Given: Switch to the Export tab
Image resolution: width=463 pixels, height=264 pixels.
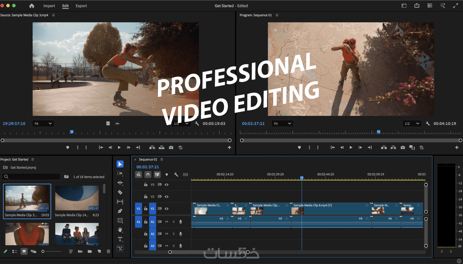Looking at the screenshot, I should [81, 6].
